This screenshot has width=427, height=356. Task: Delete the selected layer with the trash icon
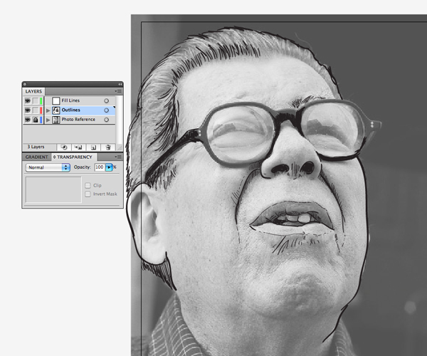[107, 147]
